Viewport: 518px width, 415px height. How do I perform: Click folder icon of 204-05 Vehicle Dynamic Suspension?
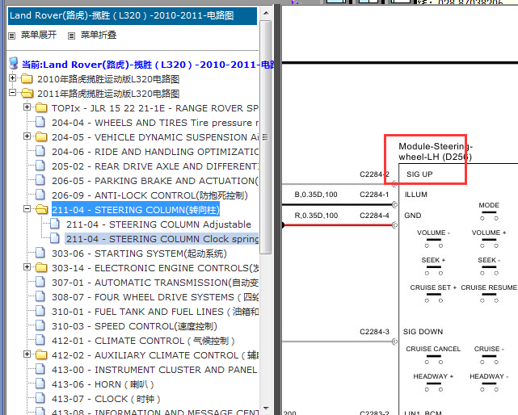pyautogui.click(x=41, y=137)
